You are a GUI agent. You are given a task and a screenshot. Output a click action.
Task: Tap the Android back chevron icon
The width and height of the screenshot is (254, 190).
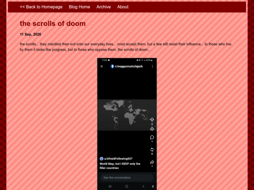click(143, 186)
